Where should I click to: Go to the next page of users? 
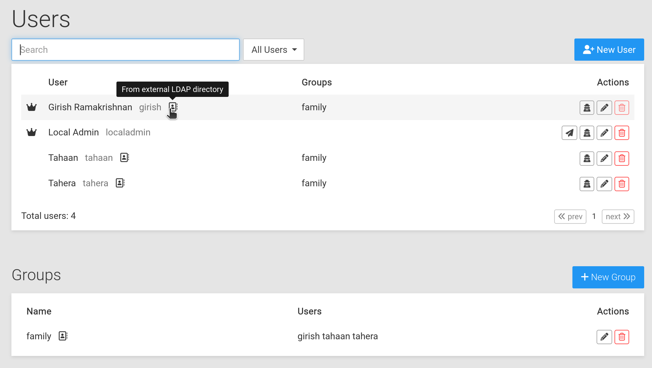point(618,217)
